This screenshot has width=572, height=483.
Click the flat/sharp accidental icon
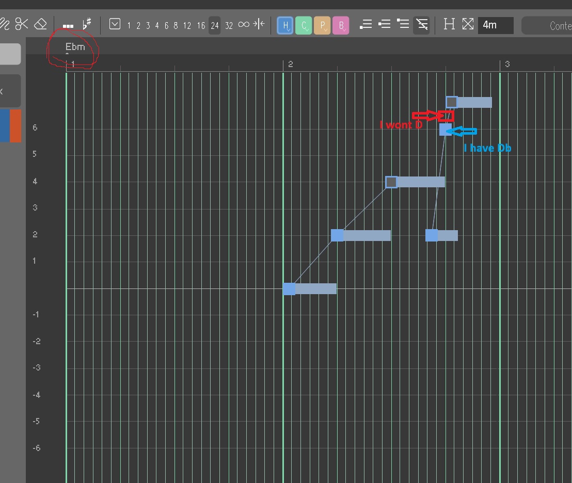click(87, 24)
